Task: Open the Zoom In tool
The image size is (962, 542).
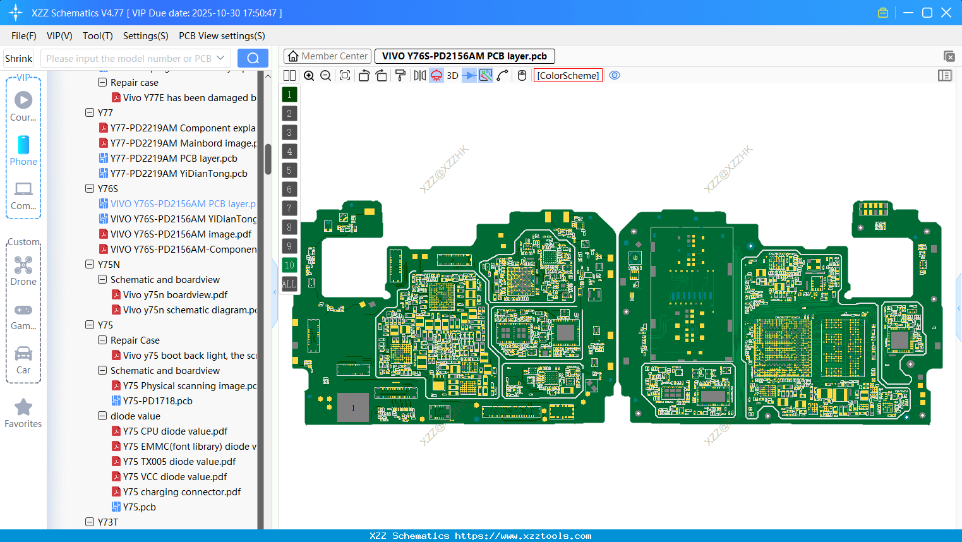Action: 309,75
